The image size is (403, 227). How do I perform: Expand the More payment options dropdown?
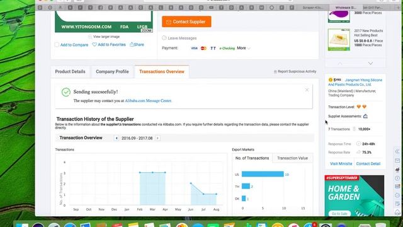[244, 48]
